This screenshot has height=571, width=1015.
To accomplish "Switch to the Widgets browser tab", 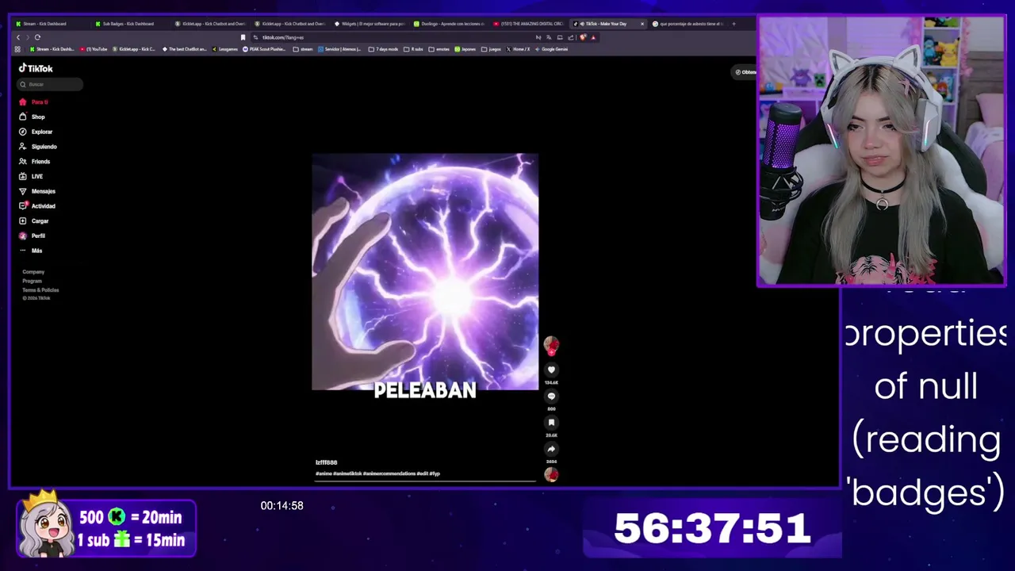I will 370,24.
